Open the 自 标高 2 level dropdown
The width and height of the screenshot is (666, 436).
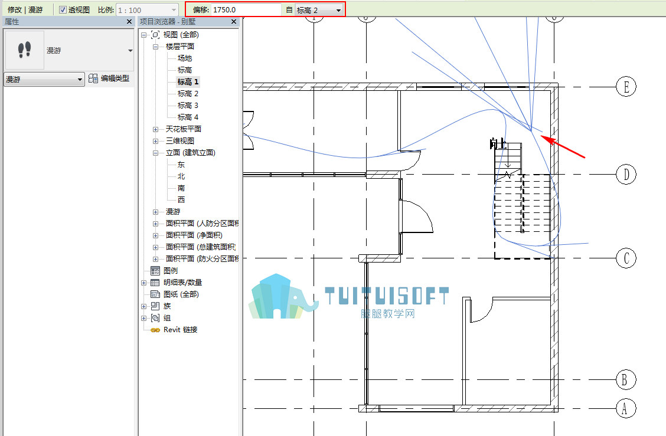point(319,10)
